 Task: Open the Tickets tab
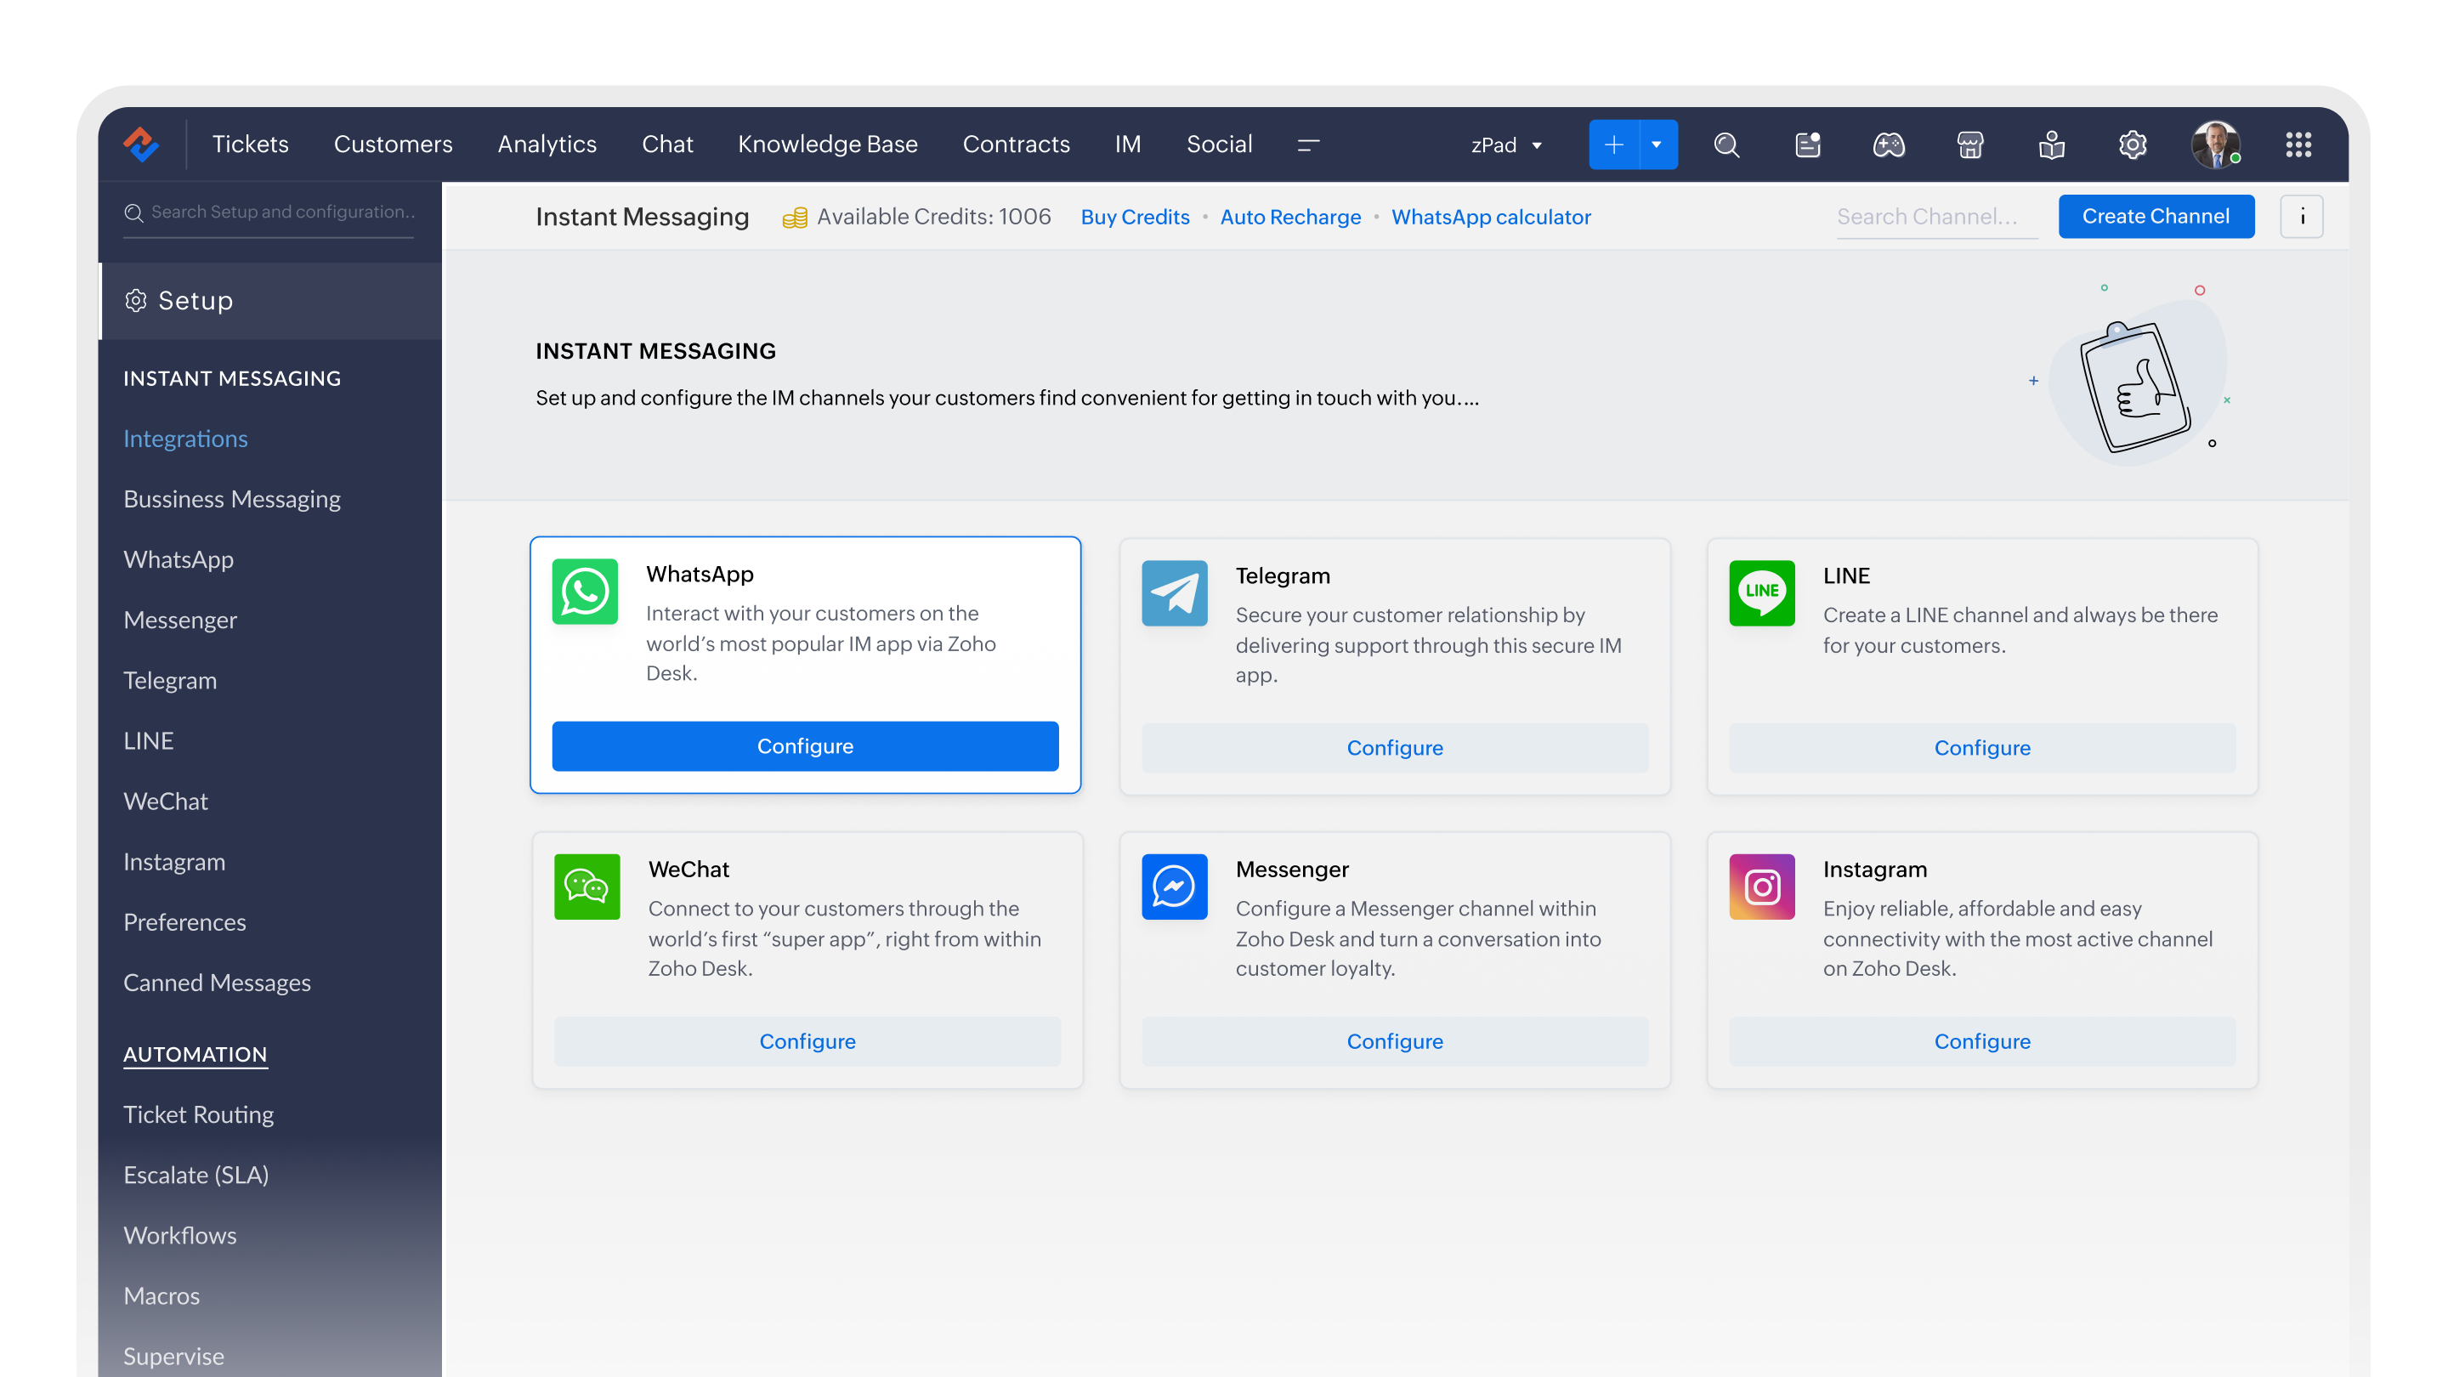[250, 144]
